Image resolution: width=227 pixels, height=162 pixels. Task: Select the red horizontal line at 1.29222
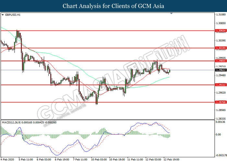108,85
